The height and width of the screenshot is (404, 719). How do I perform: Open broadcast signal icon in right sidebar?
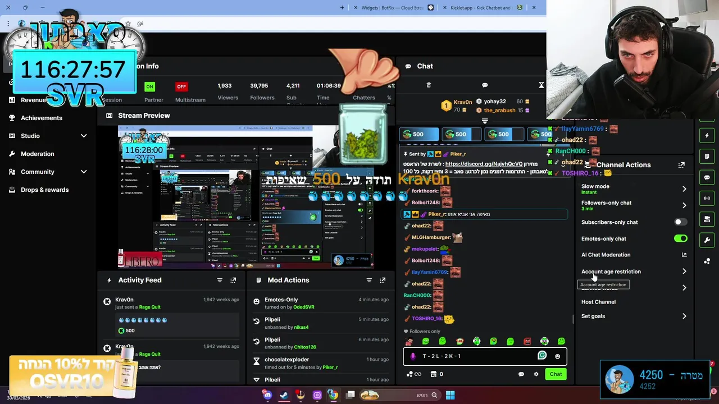(707, 198)
